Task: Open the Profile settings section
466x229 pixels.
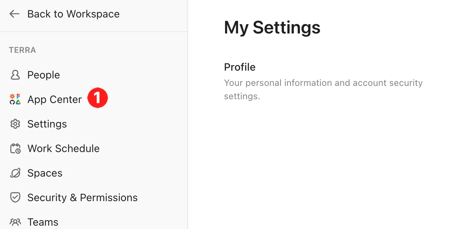Action: click(x=240, y=67)
